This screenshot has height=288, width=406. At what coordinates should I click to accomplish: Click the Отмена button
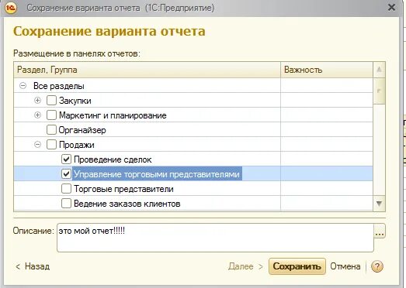click(x=345, y=266)
